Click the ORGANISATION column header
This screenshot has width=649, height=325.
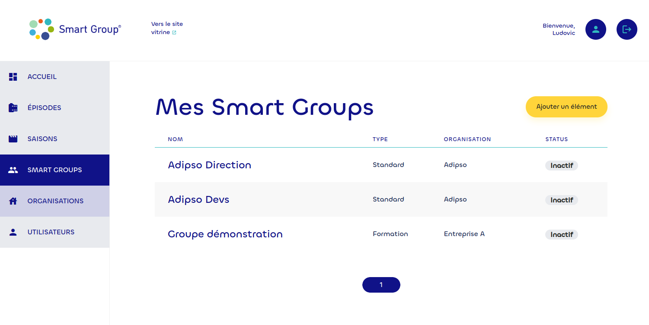pyautogui.click(x=467, y=139)
